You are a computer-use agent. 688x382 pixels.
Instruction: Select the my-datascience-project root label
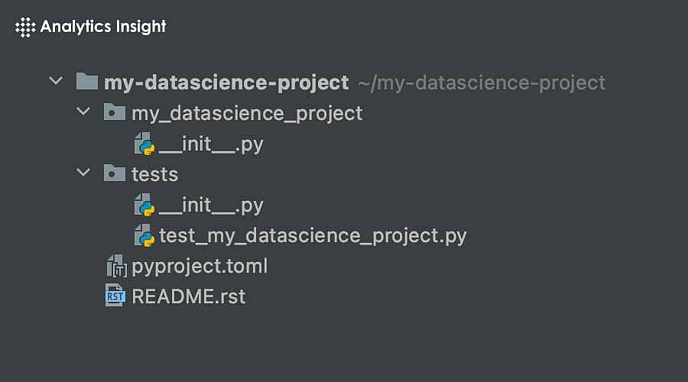(226, 83)
